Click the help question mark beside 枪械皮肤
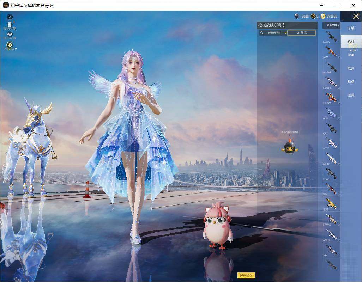 pos(284,25)
